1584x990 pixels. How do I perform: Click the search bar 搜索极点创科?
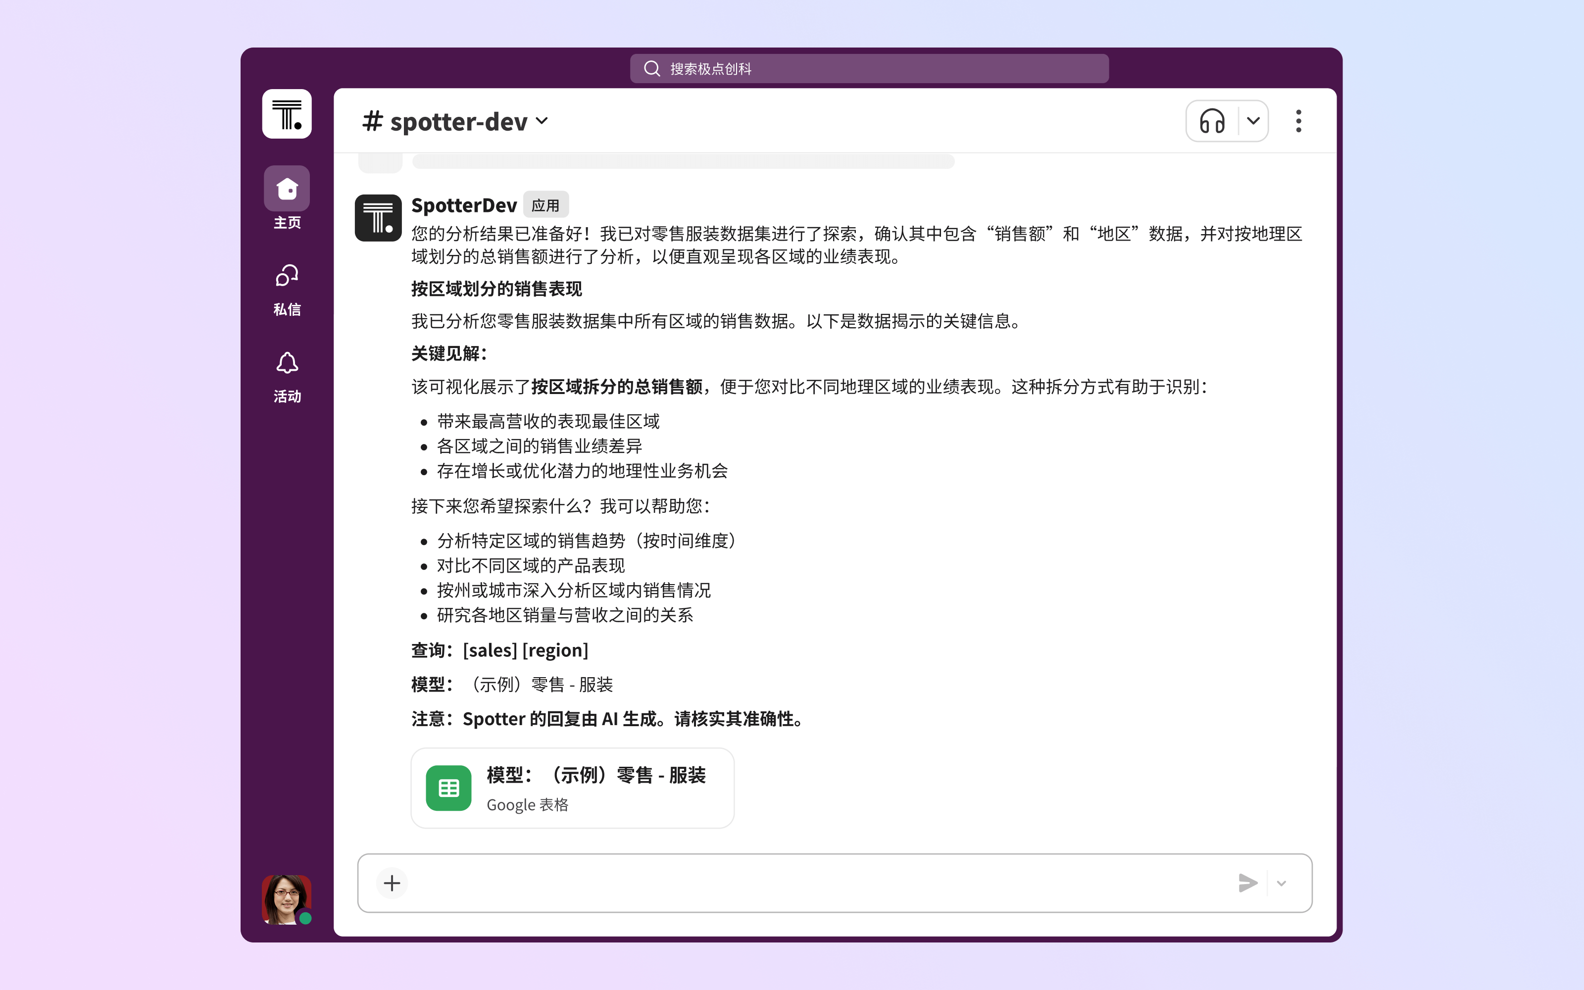(x=869, y=69)
